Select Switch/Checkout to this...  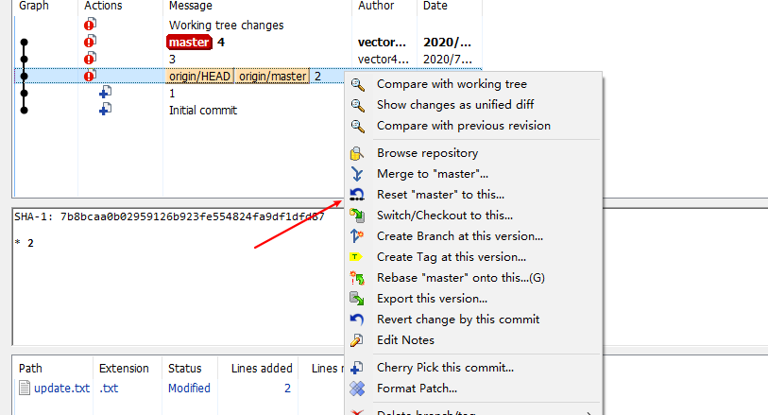point(445,216)
